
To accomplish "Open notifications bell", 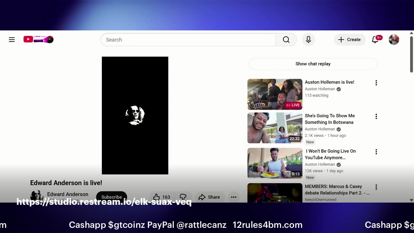I will click(375, 39).
